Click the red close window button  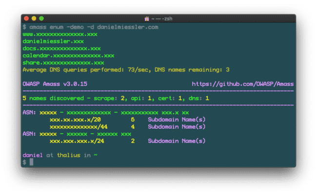pos(26,18)
